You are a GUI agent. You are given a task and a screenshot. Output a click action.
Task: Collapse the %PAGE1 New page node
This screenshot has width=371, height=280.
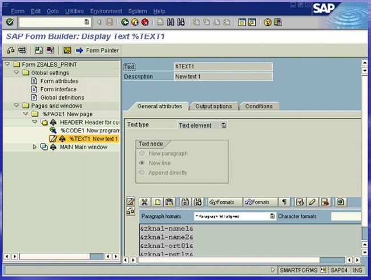click(26, 113)
